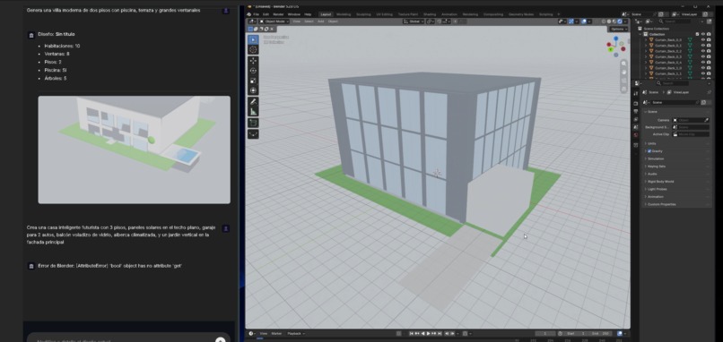Open the File menu in Blender
This screenshot has height=342, width=723.
click(256, 14)
